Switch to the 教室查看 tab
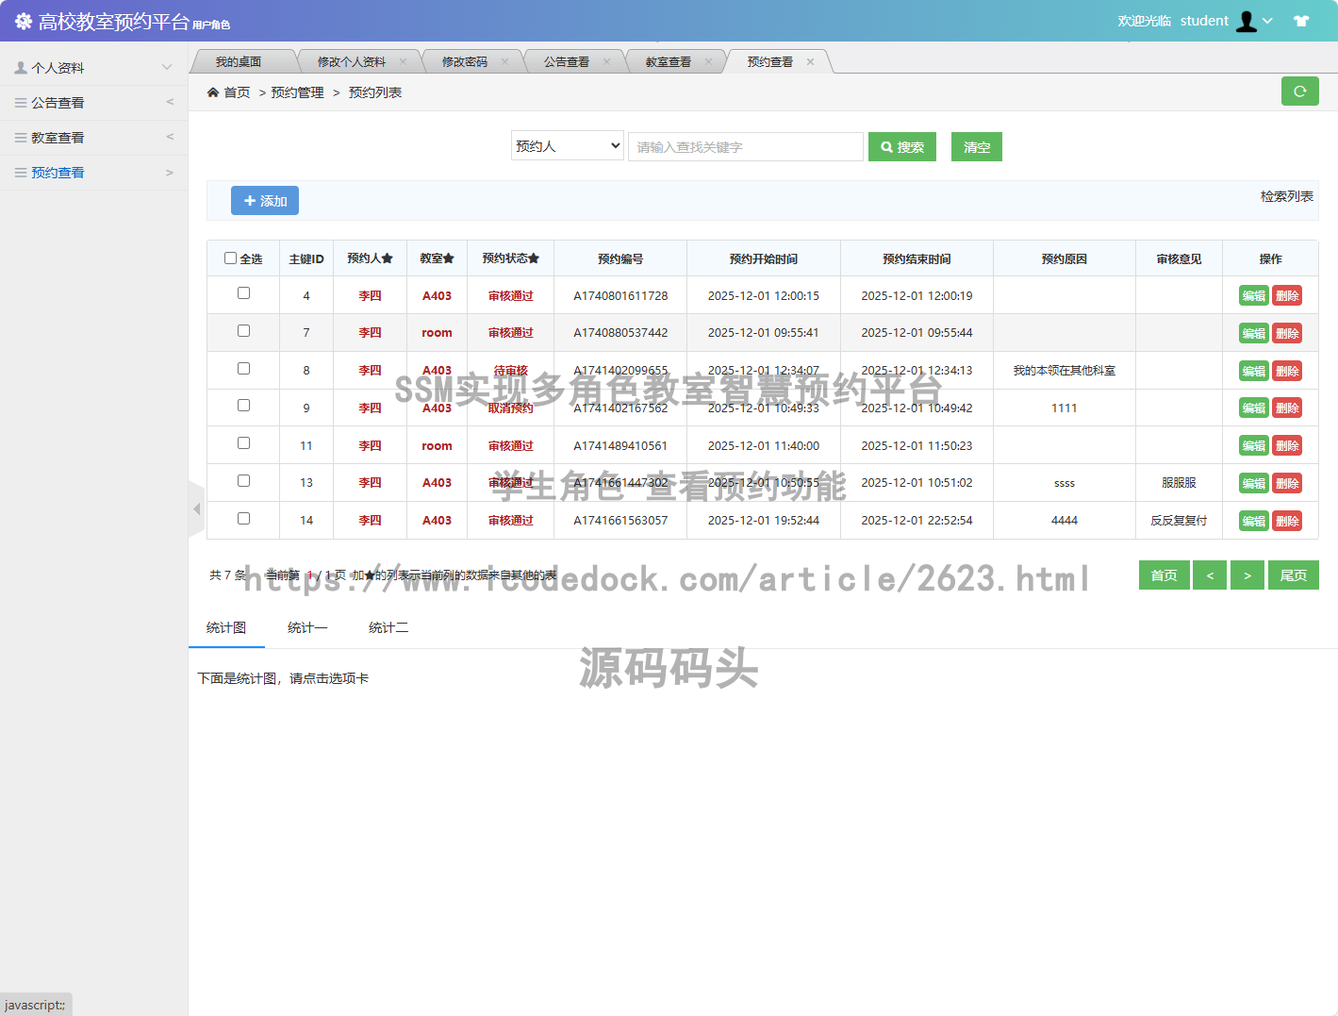Screen dimensions: 1338x1016 (668, 62)
